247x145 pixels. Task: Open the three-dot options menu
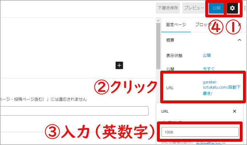click(x=244, y=8)
